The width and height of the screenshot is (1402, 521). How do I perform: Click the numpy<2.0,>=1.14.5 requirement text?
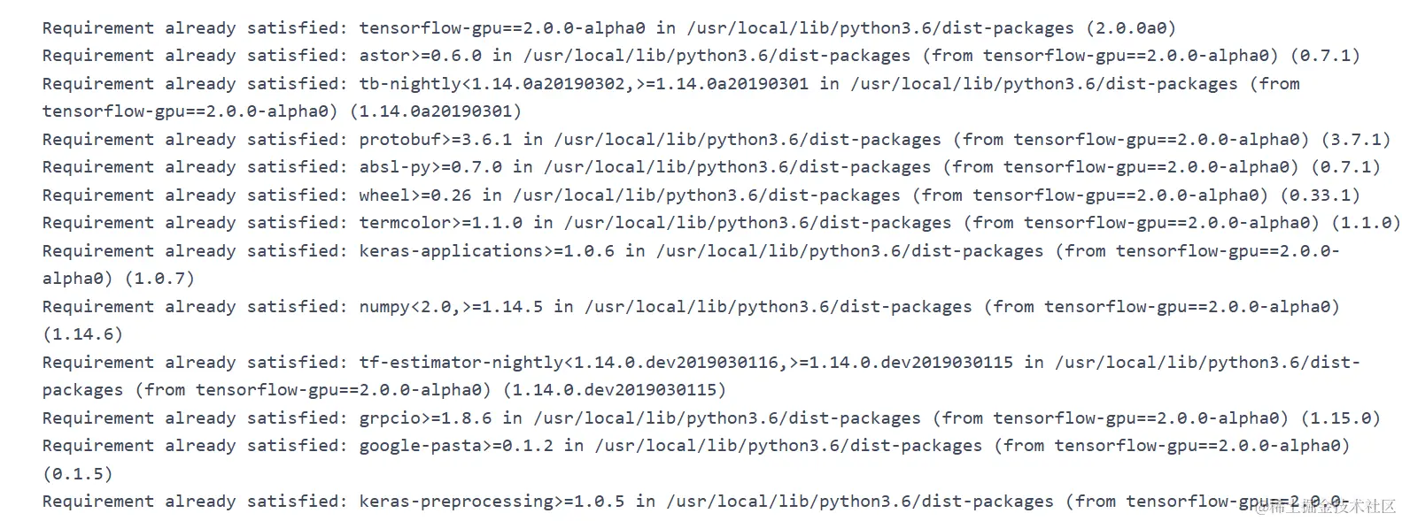[451, 307]
